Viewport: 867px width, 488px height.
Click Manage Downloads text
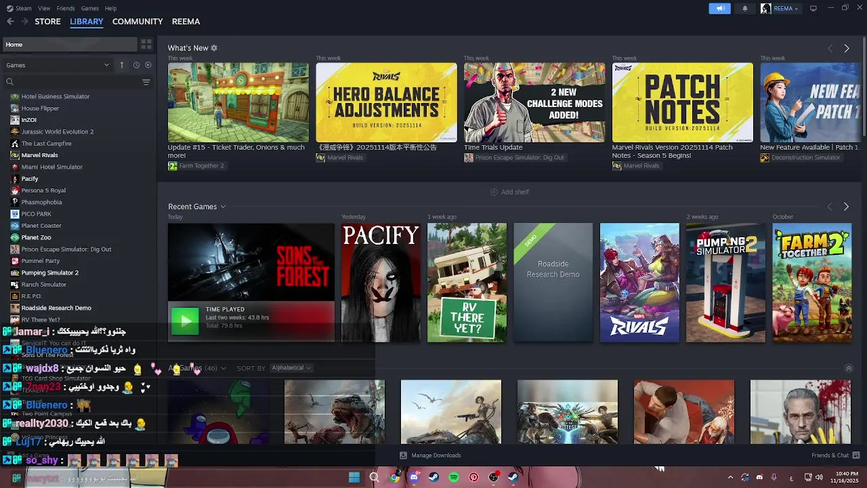tap(436, 455)
